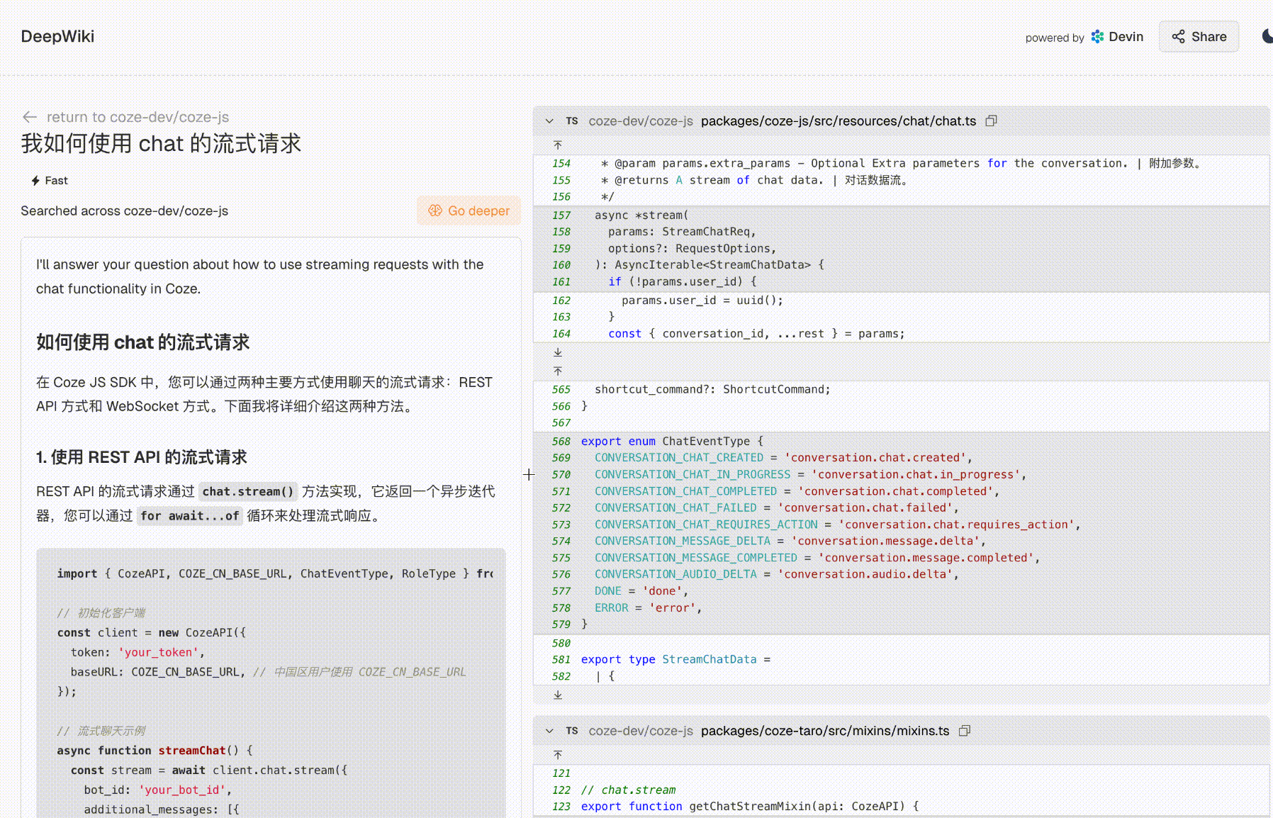
Task: Click the import CozeAPI line in sample code
Action: point(275,573)
